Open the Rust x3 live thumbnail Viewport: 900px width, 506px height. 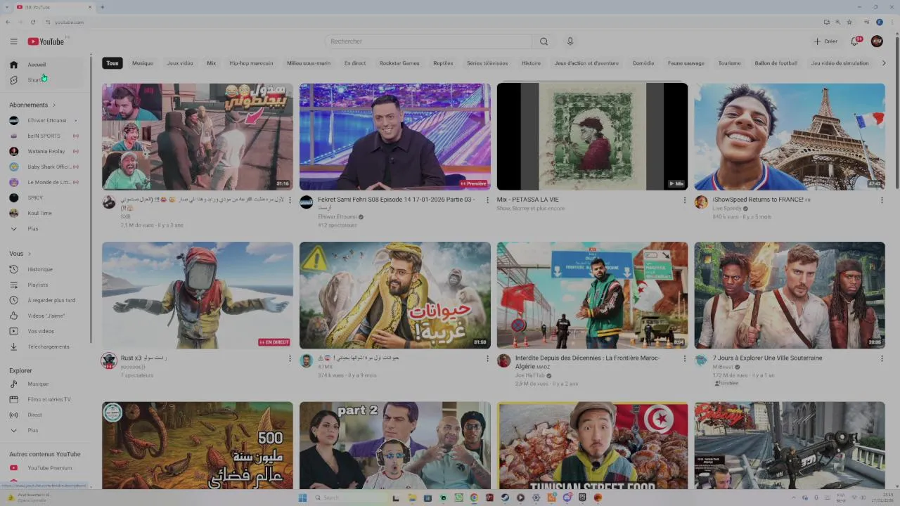coord(198,295)
